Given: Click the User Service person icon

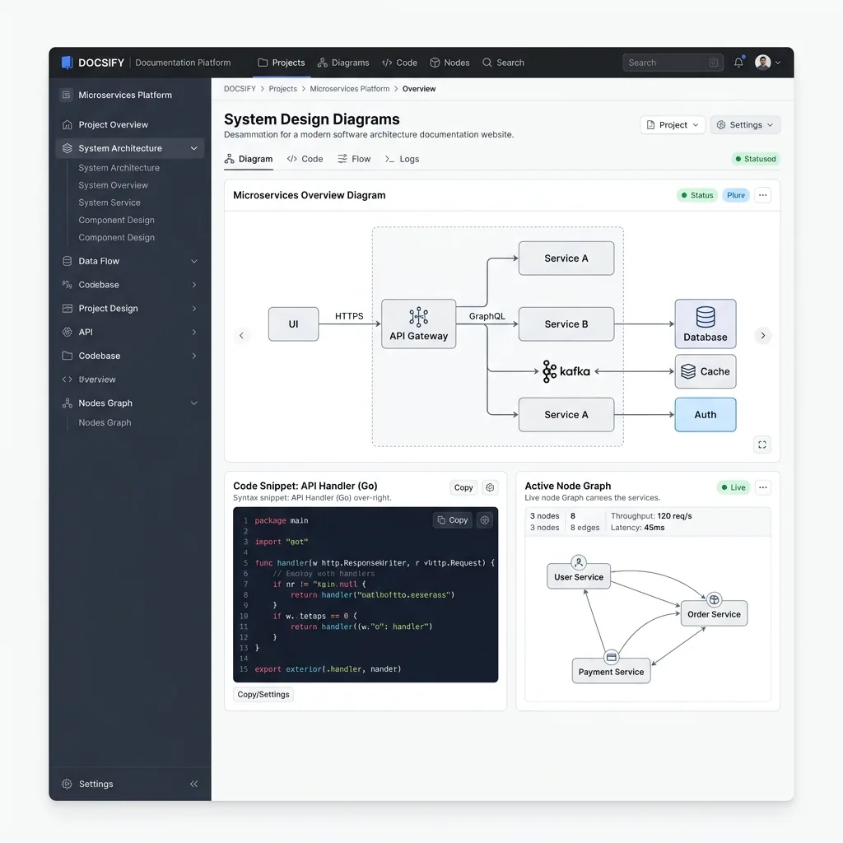Looking at the screenshot, I should pyautogui.click(x=579, y=563).
